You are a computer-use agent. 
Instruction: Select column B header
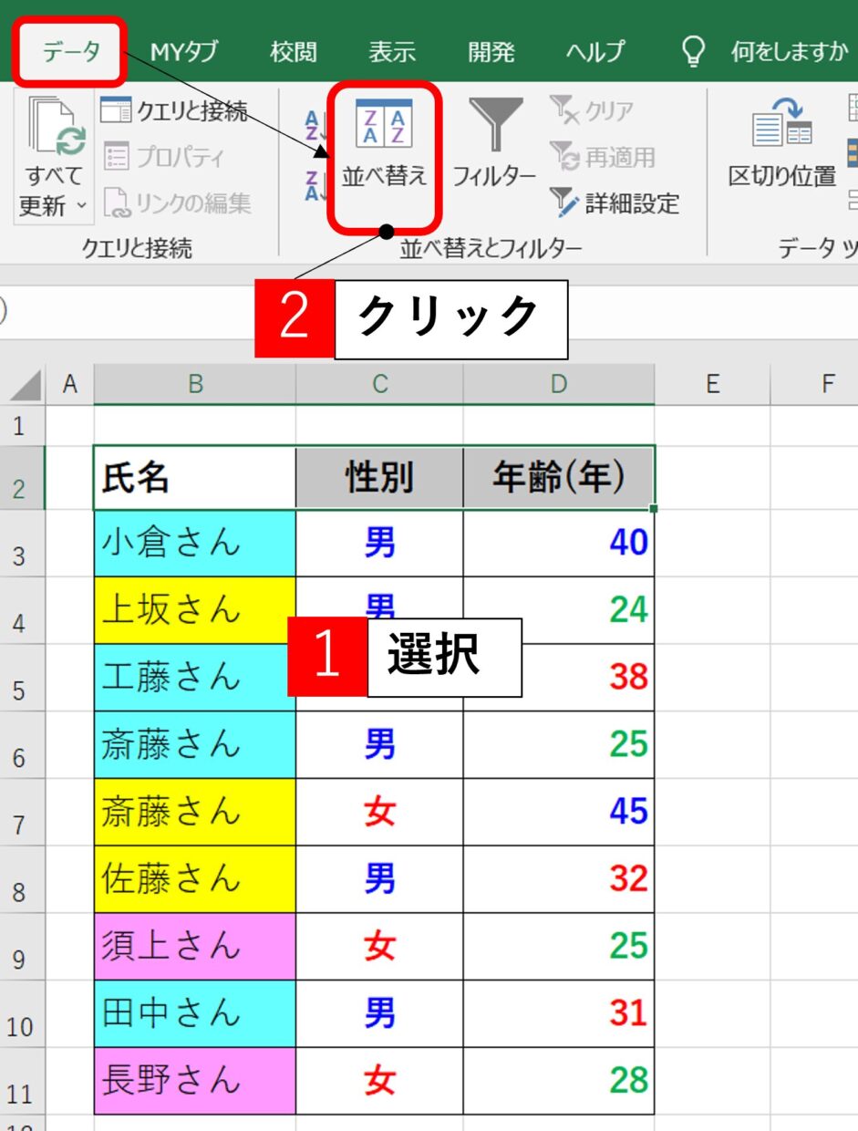click(194, 385)
